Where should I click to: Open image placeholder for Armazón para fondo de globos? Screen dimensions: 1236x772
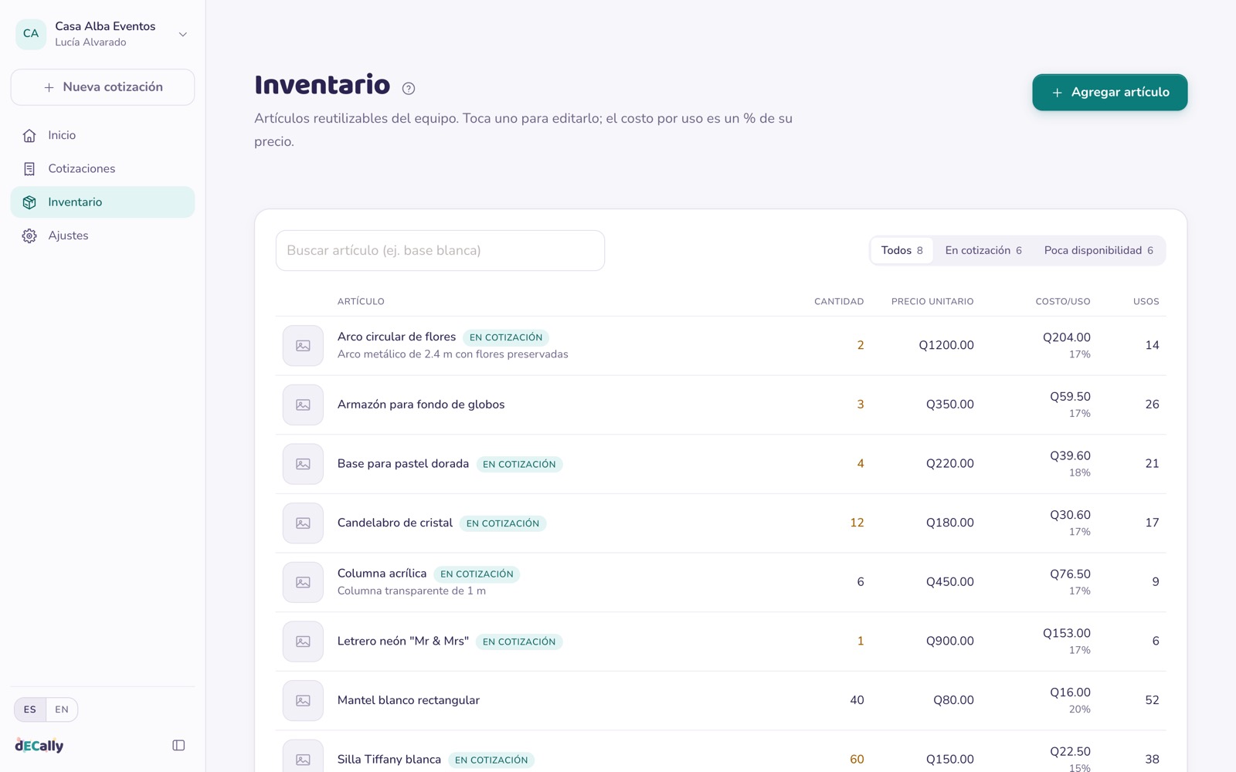pyautogui.click(x=303, y=405)
